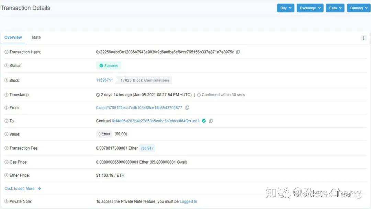Switch to the State tab
371x209 pixels.
tap(36, 37)
